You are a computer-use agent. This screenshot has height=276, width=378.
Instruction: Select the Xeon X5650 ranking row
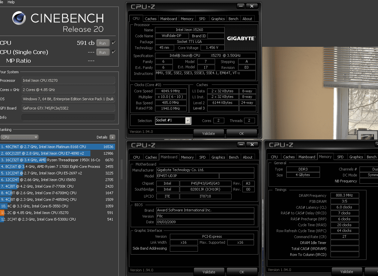[x=57, y=180]
